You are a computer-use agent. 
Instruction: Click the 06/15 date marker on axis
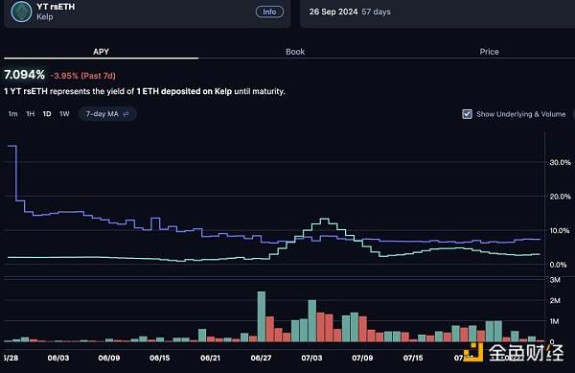point(159,358)
